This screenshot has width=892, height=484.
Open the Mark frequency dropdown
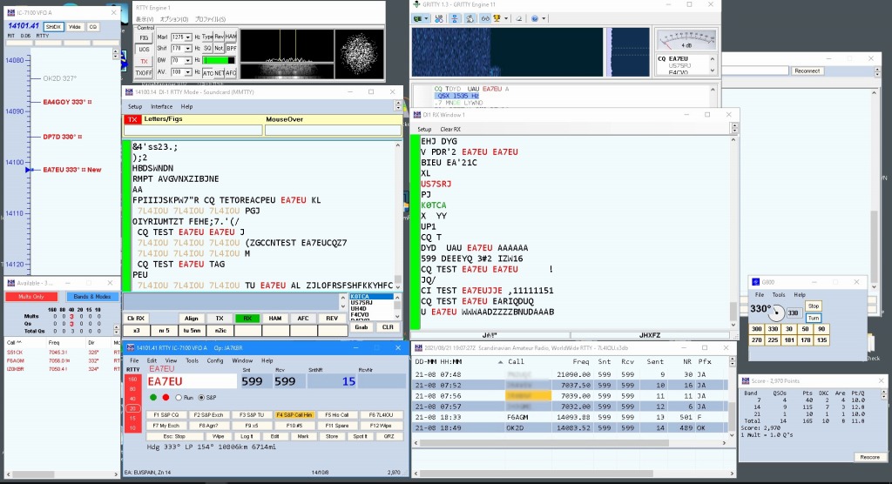point(188,37)
